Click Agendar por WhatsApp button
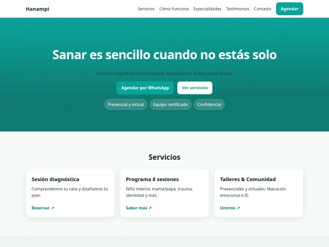 click(145, 88)
